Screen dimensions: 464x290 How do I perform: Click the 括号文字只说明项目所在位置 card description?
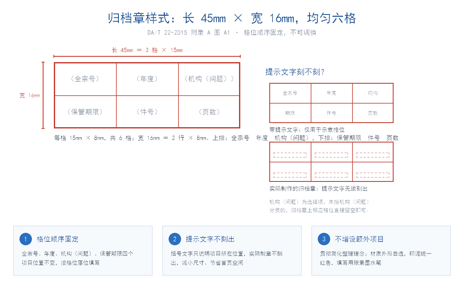click(x=227, y=258)
